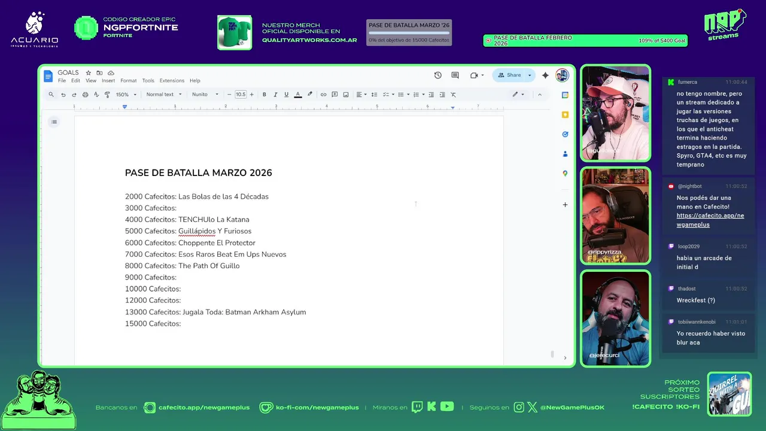Insert a link with the chain icon
This screenshot has width=766, height=431.
pyautogui.click(x=324, y=95)
